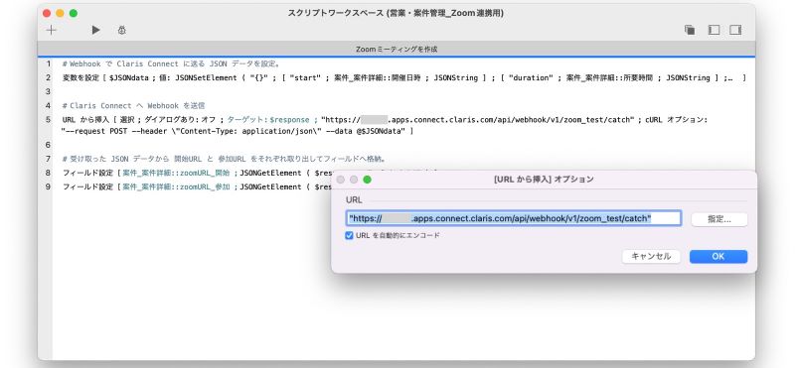The width and height of the screenshot is (795, 368).
Task: Toggle the left scripts pane icon
Action: (x=714, y=30)
